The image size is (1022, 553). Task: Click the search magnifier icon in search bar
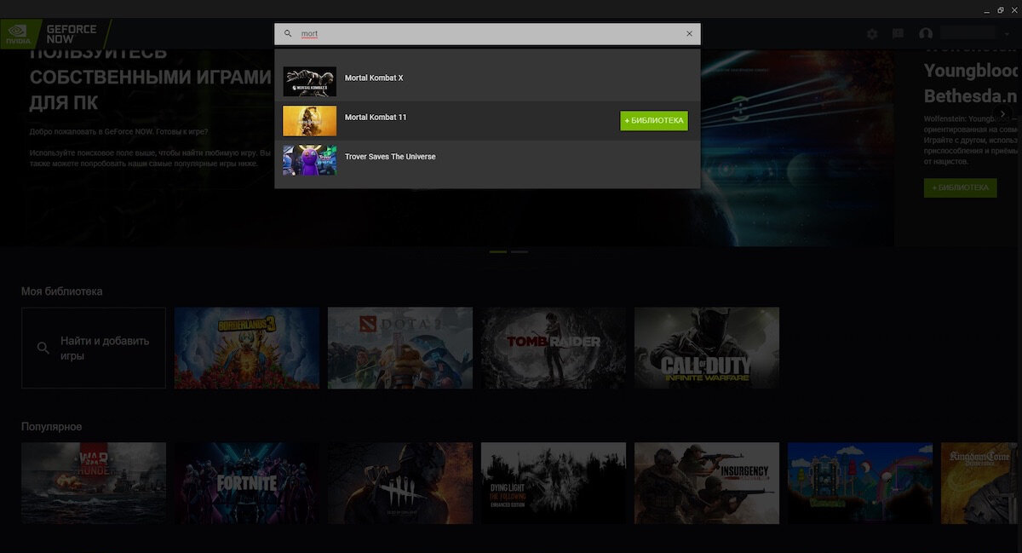[x=288, y=34]
